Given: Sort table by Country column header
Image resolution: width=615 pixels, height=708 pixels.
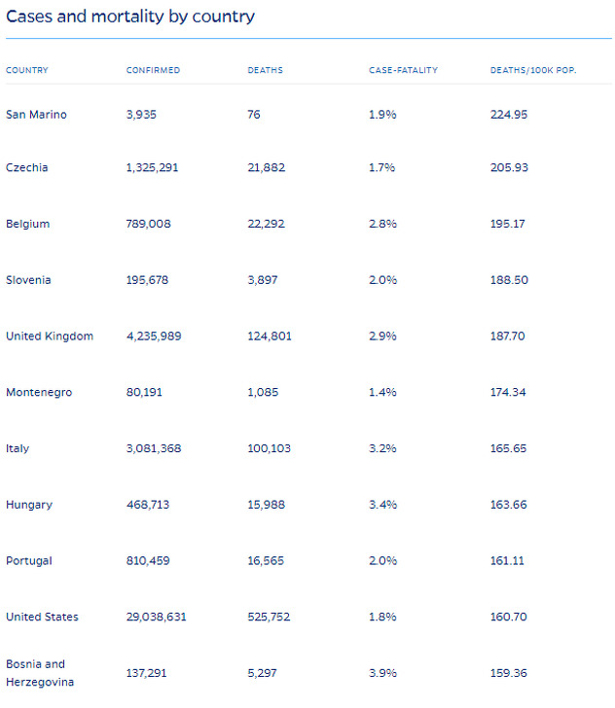Looking at the screenshot, I should click(27, 71).
